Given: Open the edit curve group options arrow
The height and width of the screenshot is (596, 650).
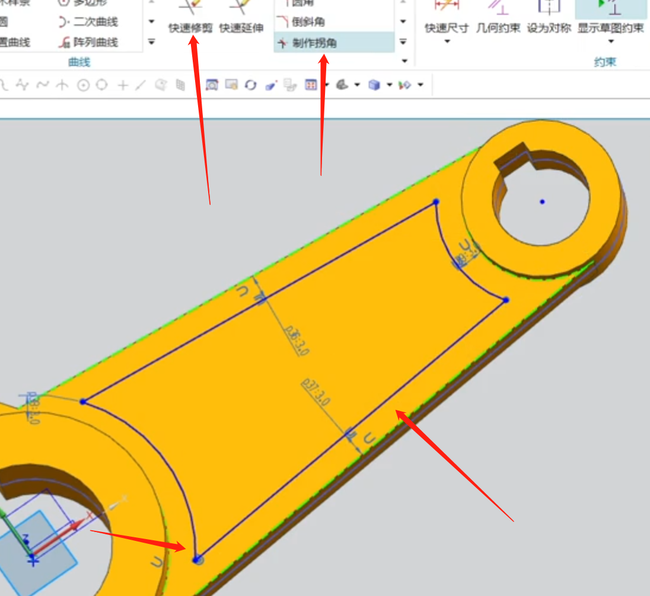Looking at the screenshot, I should pos(404,61).
